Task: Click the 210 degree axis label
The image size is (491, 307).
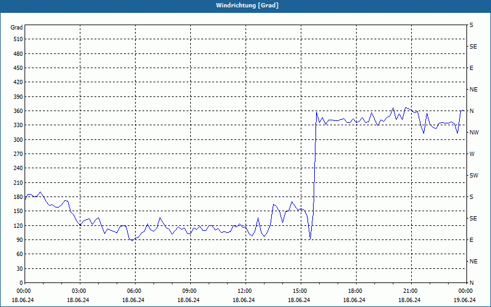Action: [18, 182]
